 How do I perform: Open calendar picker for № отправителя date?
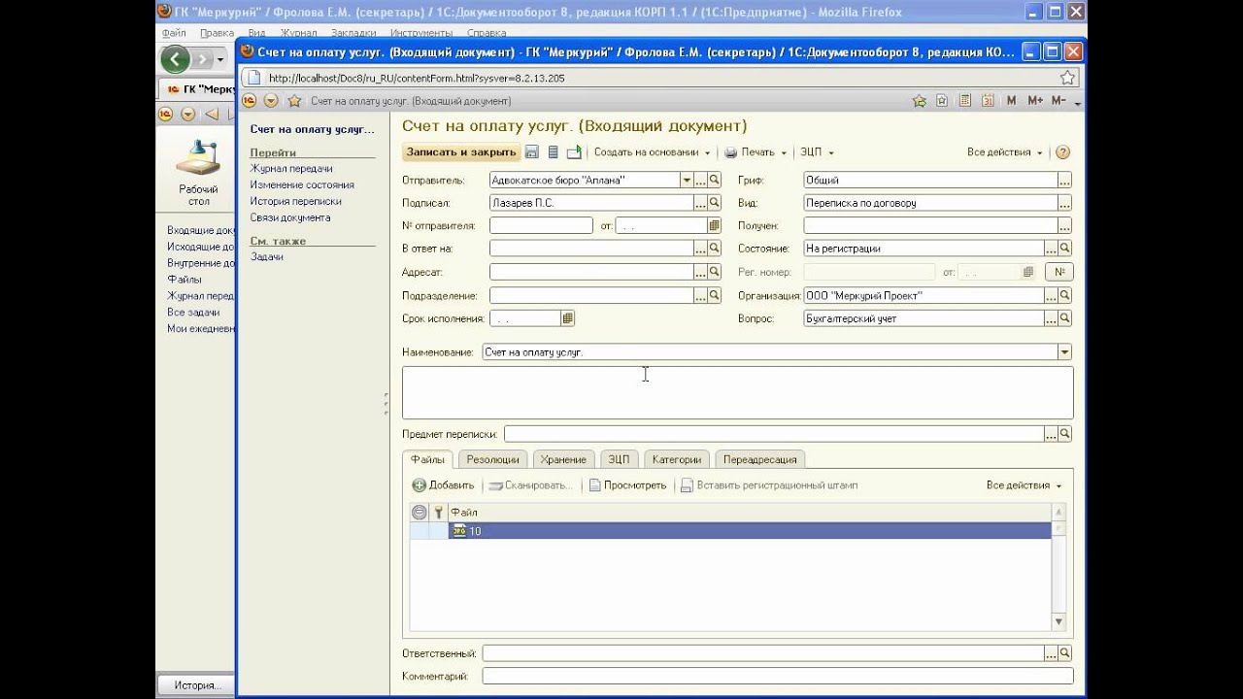pos(715,225)
